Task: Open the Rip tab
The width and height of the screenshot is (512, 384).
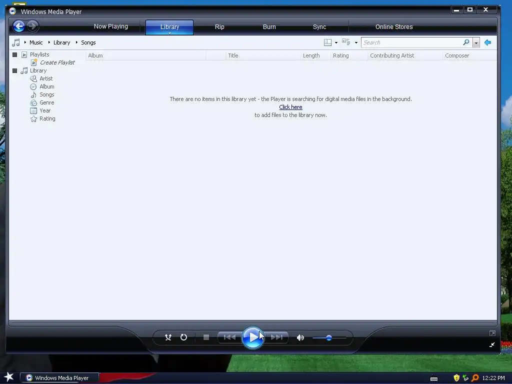Action: tap(219, 27)
